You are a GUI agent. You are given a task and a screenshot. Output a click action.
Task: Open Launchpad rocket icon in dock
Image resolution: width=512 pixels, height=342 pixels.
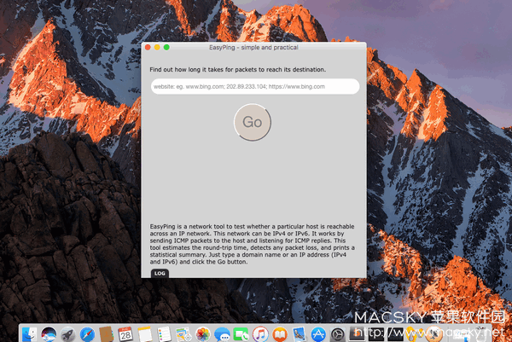click(x=68, y=334)
